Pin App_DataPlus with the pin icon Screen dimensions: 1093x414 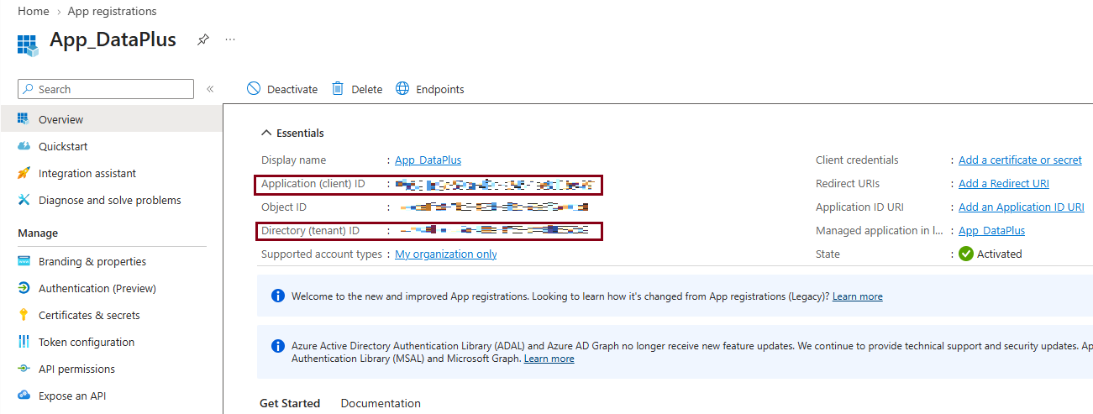203,39
